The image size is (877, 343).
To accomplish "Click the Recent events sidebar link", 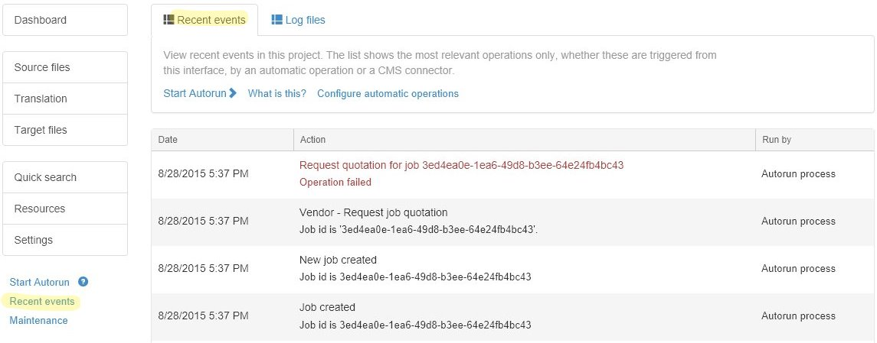I will click(42, 301).
